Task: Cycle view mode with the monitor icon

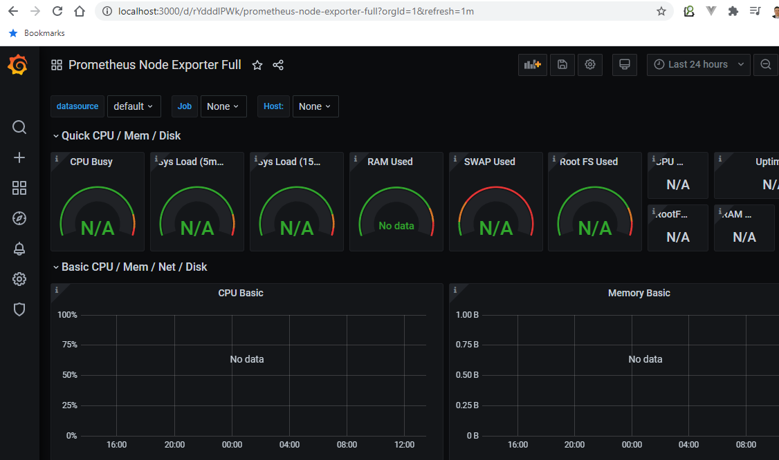Action: (x=625, y=64)
